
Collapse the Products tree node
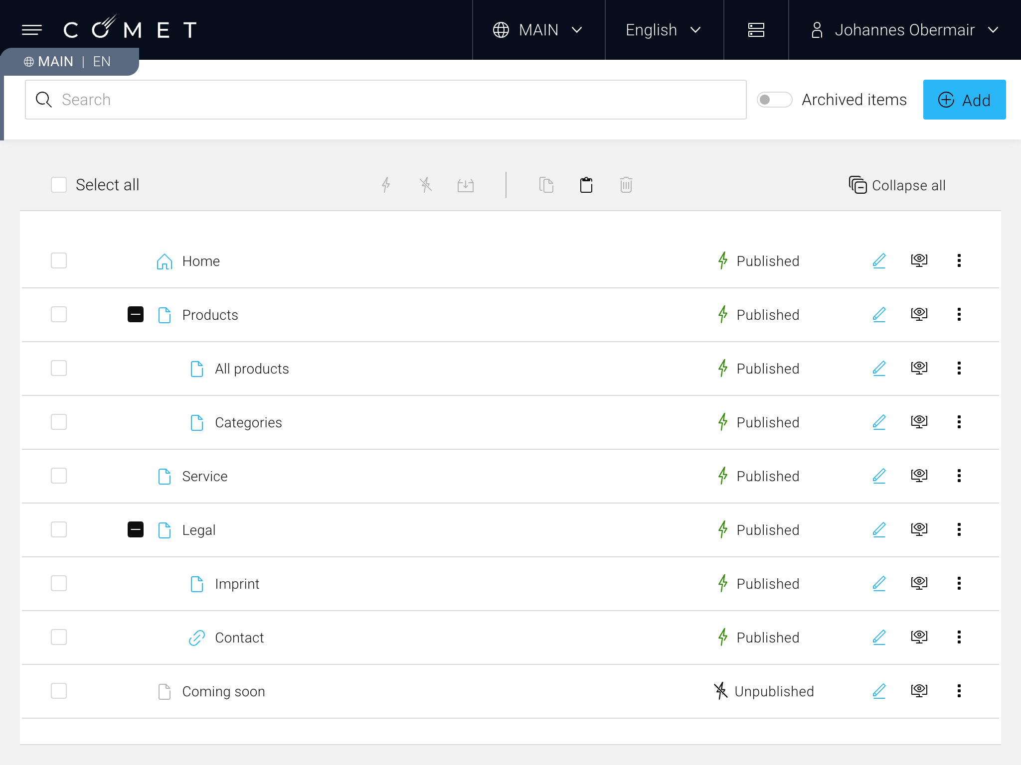[x=136, y=314]
